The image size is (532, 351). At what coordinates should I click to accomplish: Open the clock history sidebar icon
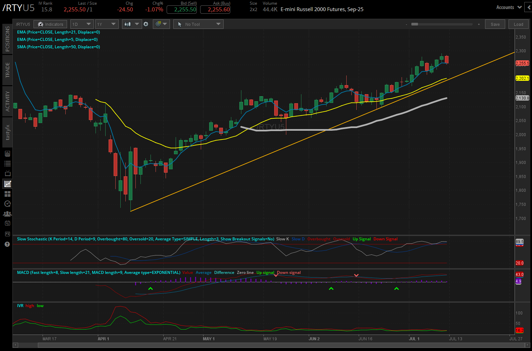(x=7, y=204)
